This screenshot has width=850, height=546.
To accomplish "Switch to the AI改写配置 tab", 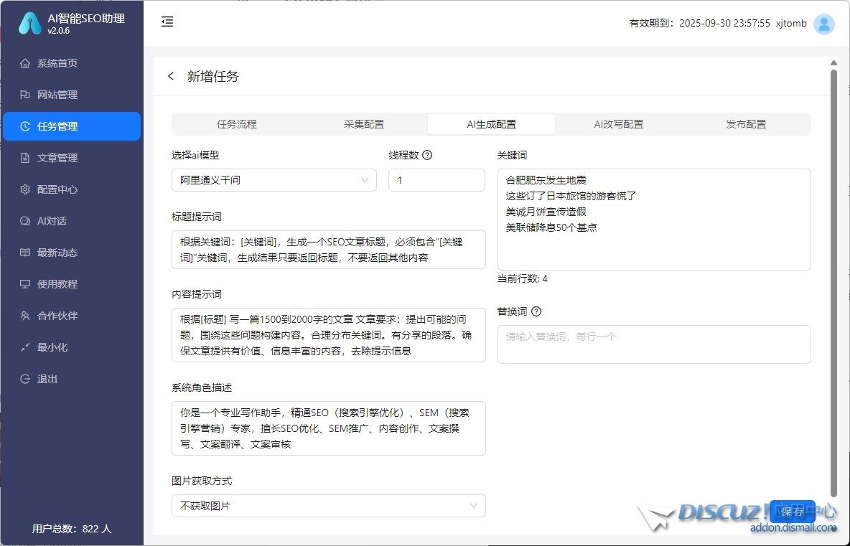I will pyautogui.click(x=618, y=124).
